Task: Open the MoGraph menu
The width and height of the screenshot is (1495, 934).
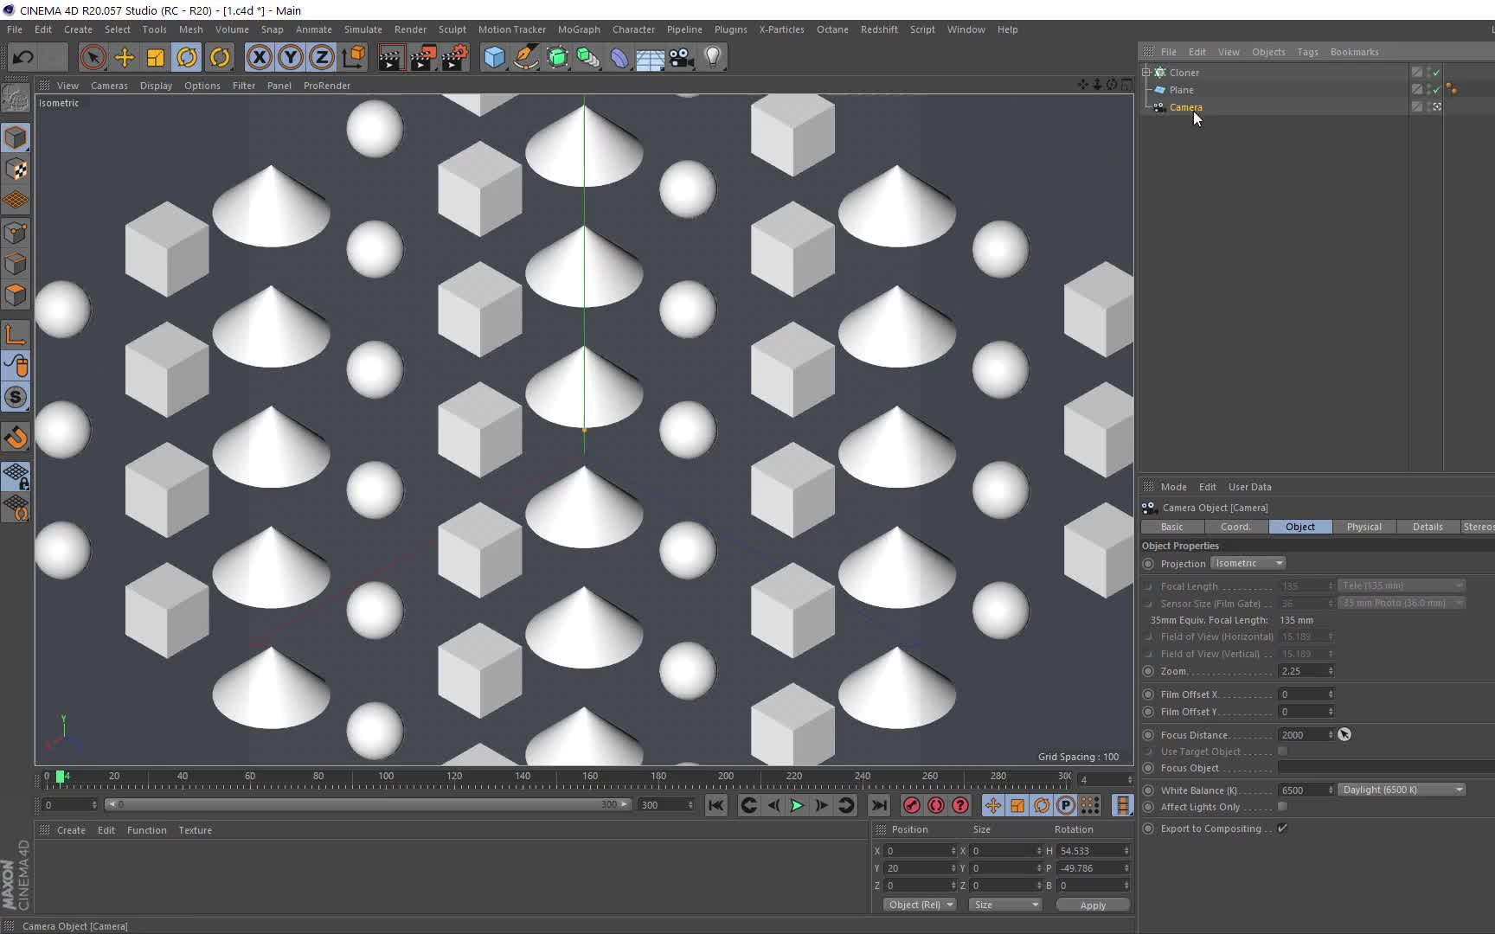Action: [x=578, y=29]
